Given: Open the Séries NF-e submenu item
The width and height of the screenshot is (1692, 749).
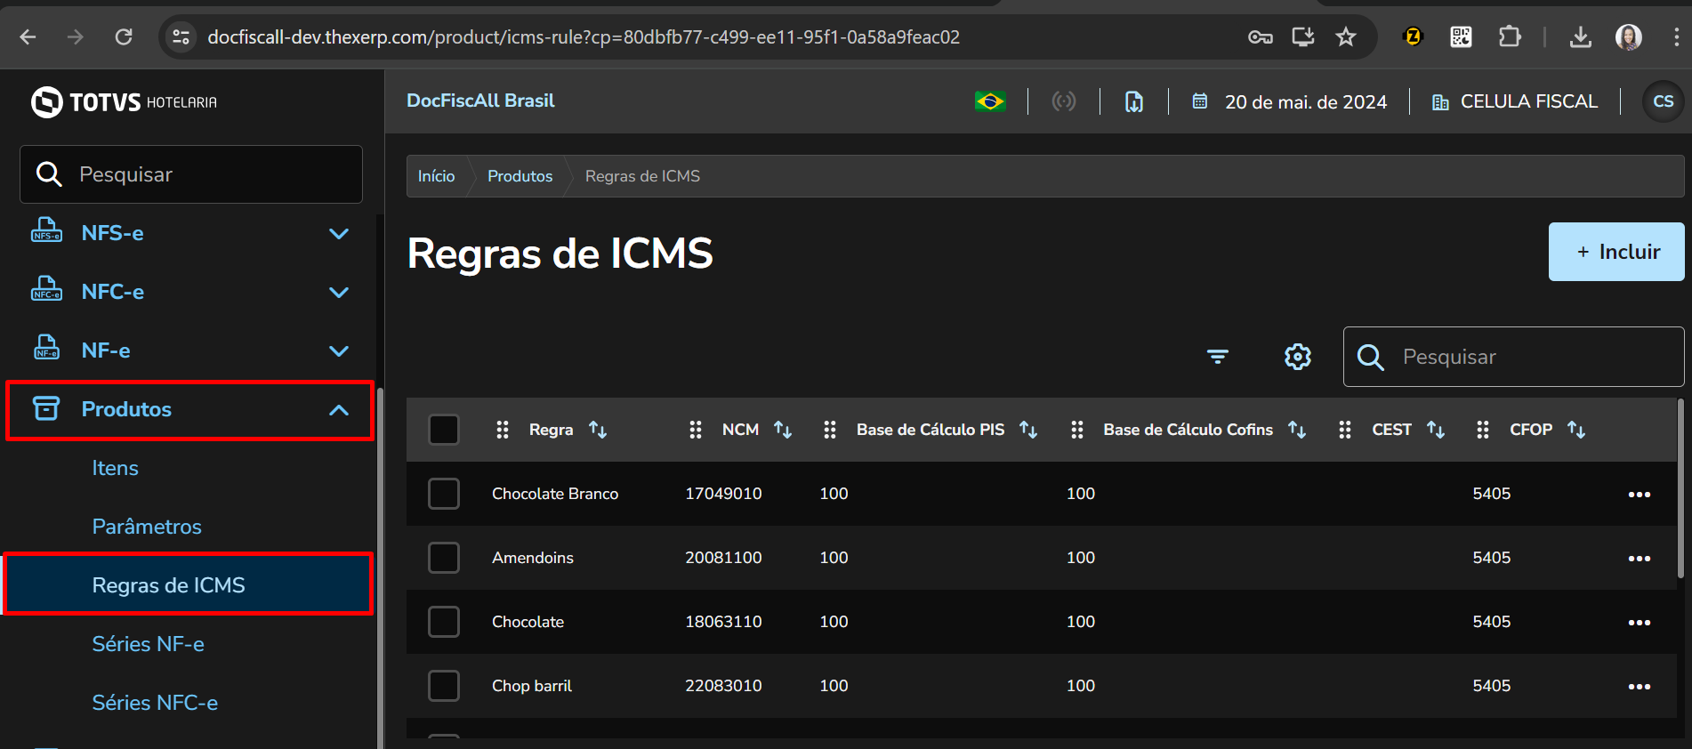Looking at the screenshot, I should [x=149, y=644].
